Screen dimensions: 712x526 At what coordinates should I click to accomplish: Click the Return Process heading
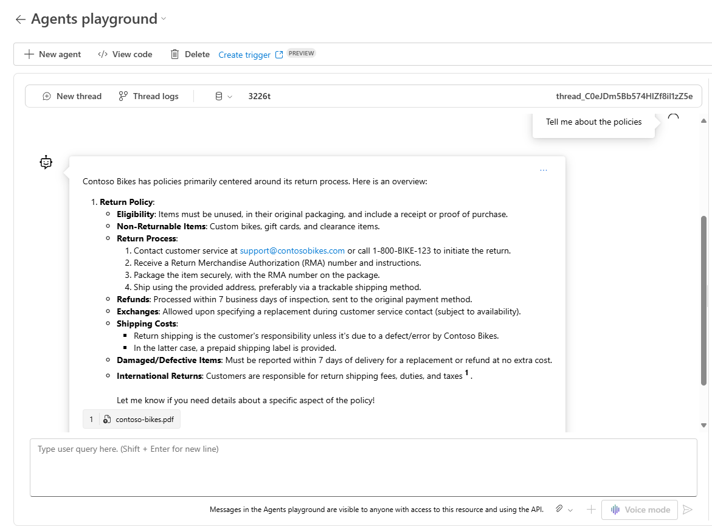click(147, 238)
